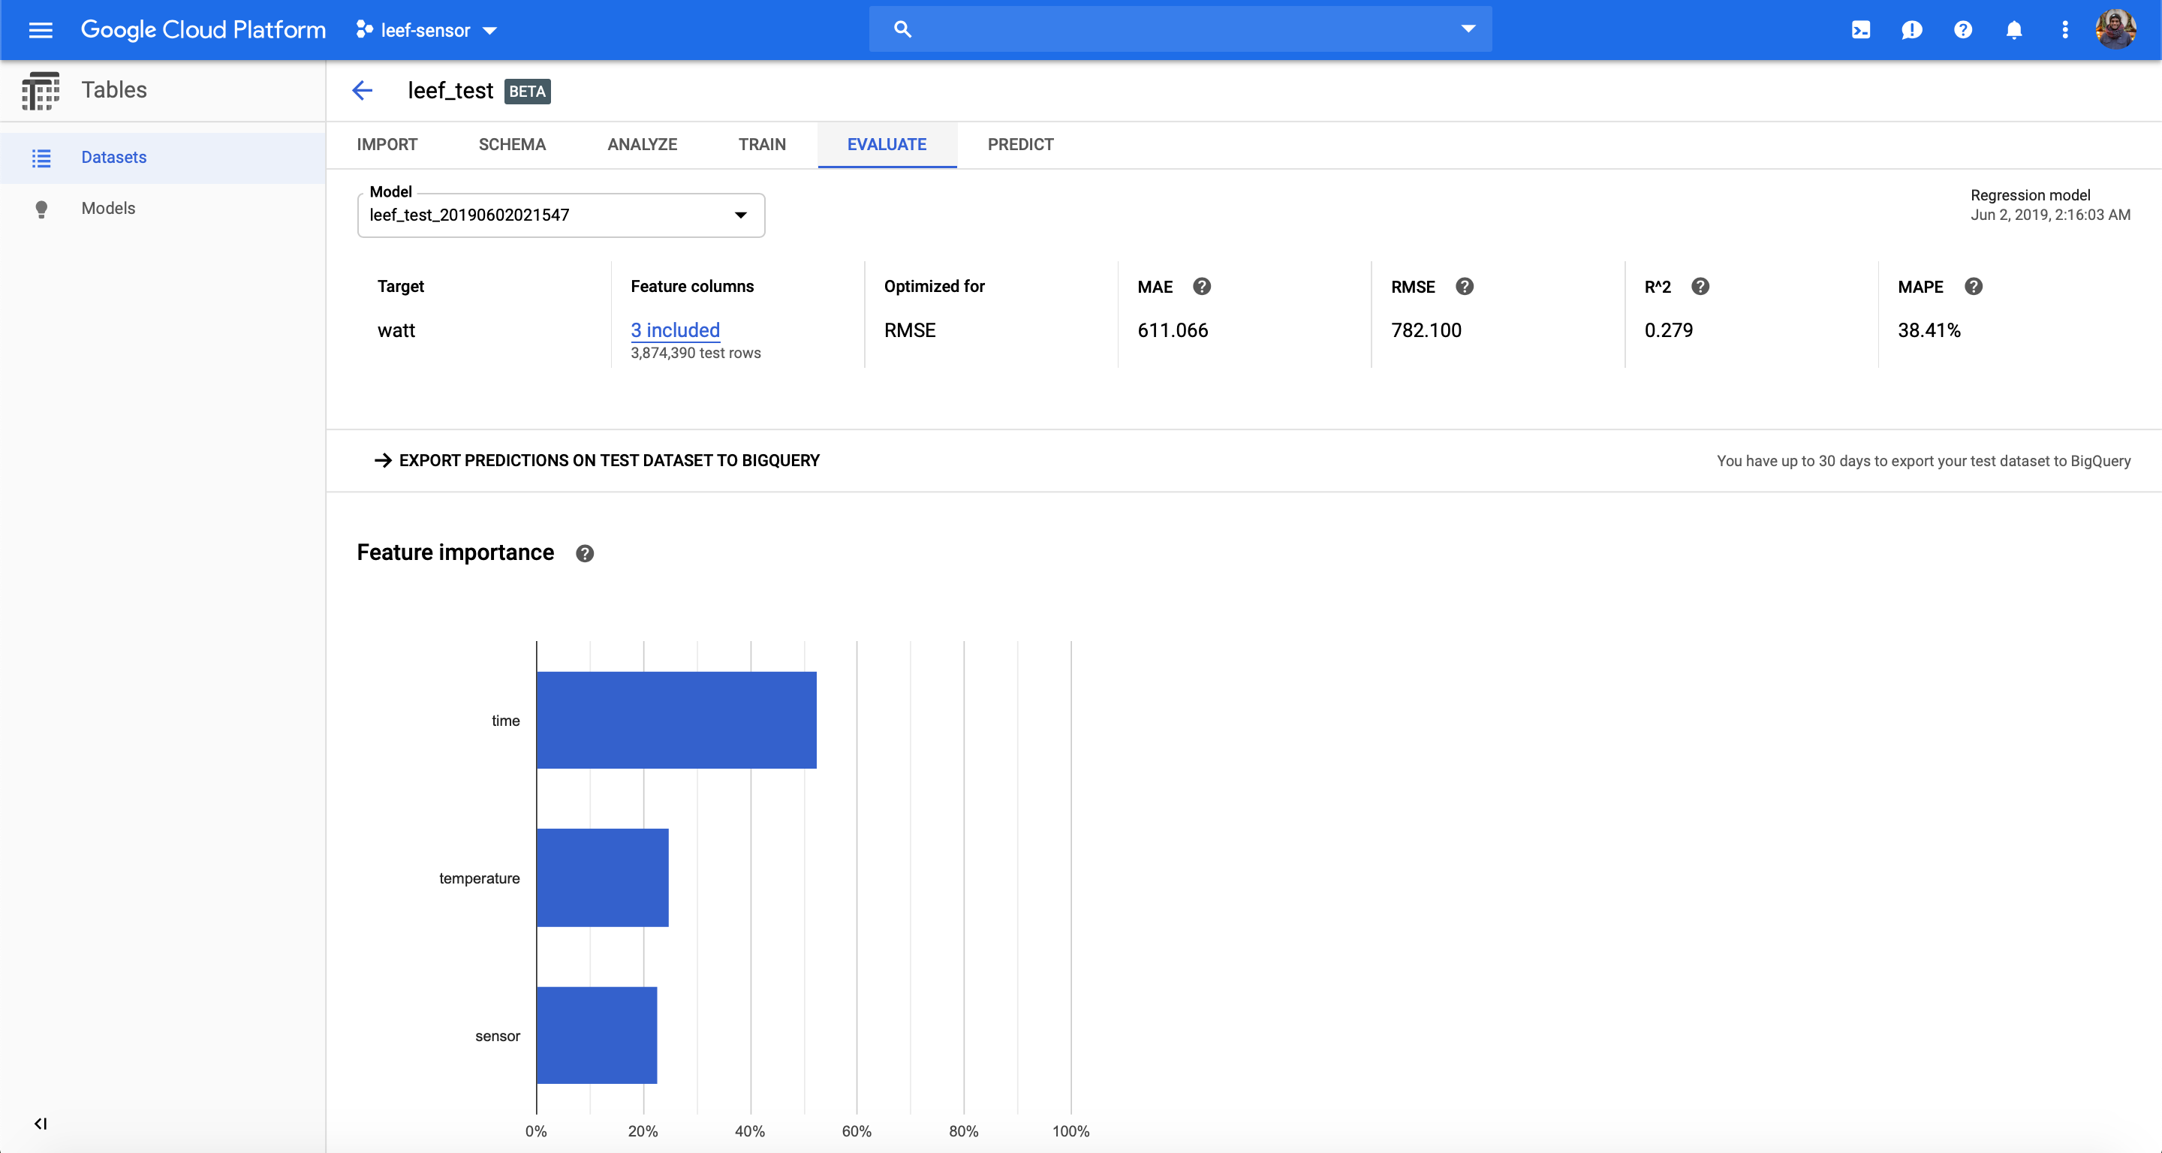The width and height of the screenshot is (2162, 1153).
Task: Select Models in the sidebar
Action: point(108,208)
